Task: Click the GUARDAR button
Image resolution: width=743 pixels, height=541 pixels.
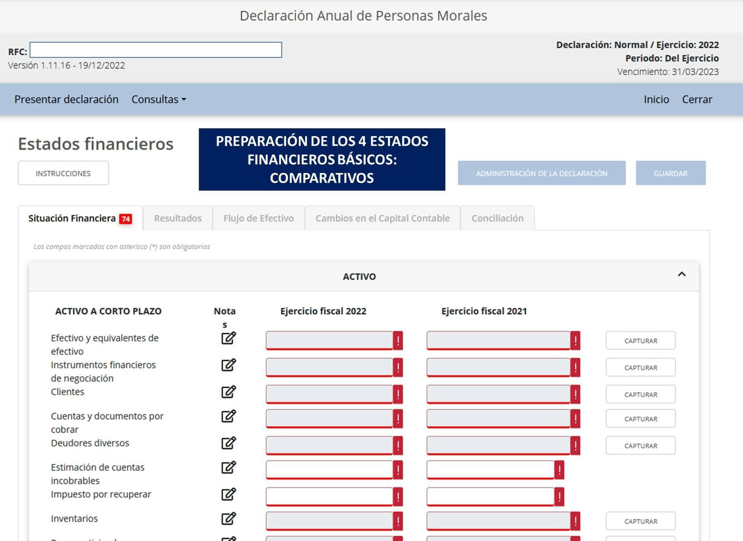Action: 671,173
